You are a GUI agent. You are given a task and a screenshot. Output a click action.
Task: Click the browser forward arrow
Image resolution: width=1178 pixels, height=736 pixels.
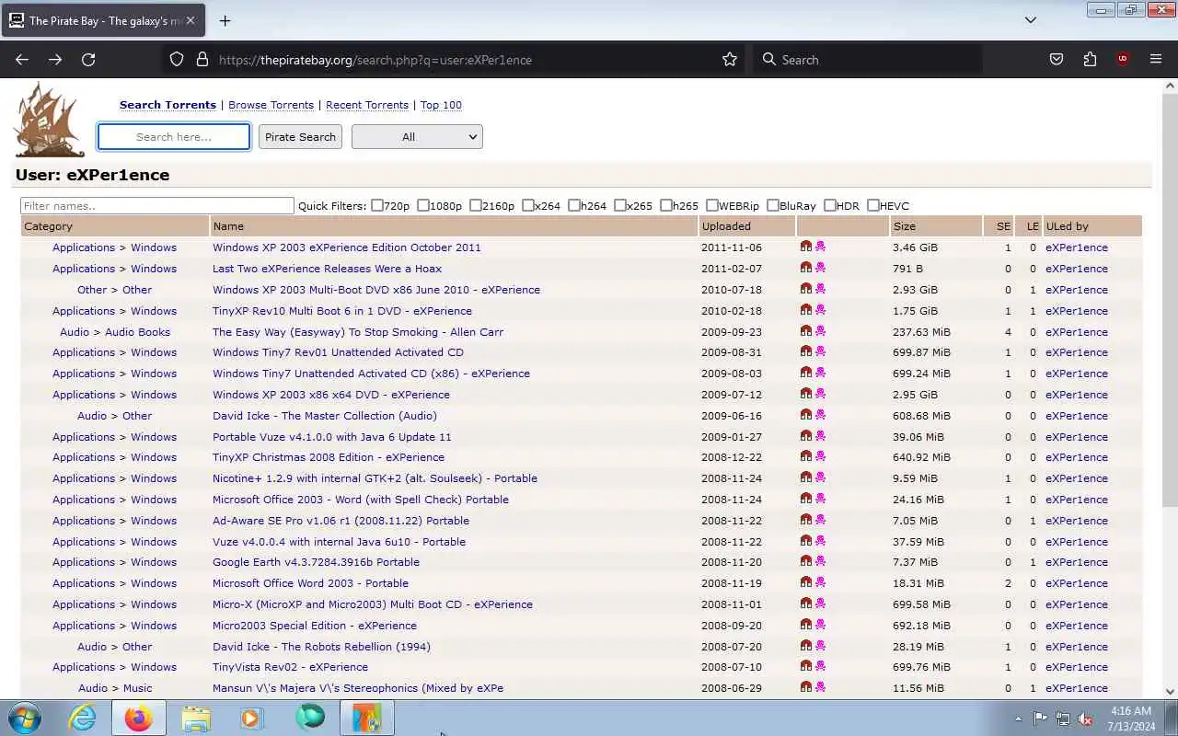[x=55, y=60]
